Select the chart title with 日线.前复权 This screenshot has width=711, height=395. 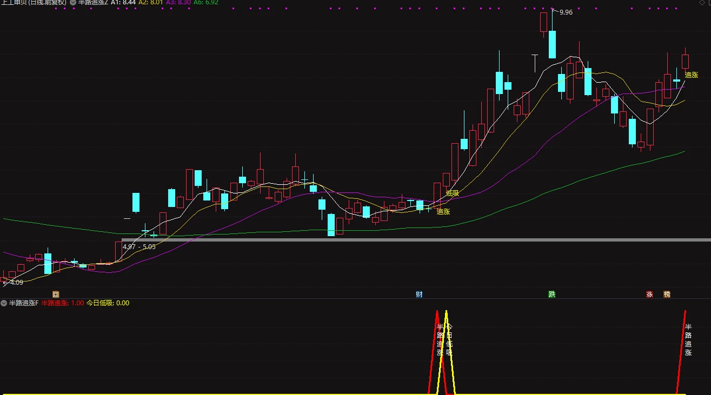(x=34, y=2)
